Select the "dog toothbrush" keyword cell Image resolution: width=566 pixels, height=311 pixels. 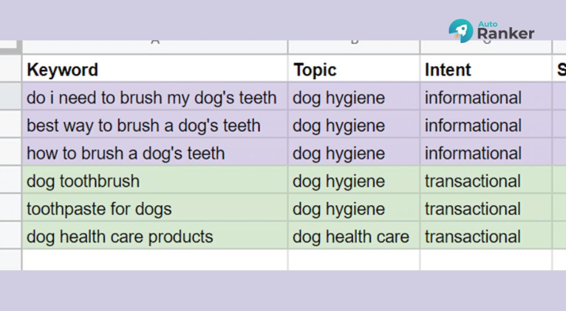coord(155,180)
